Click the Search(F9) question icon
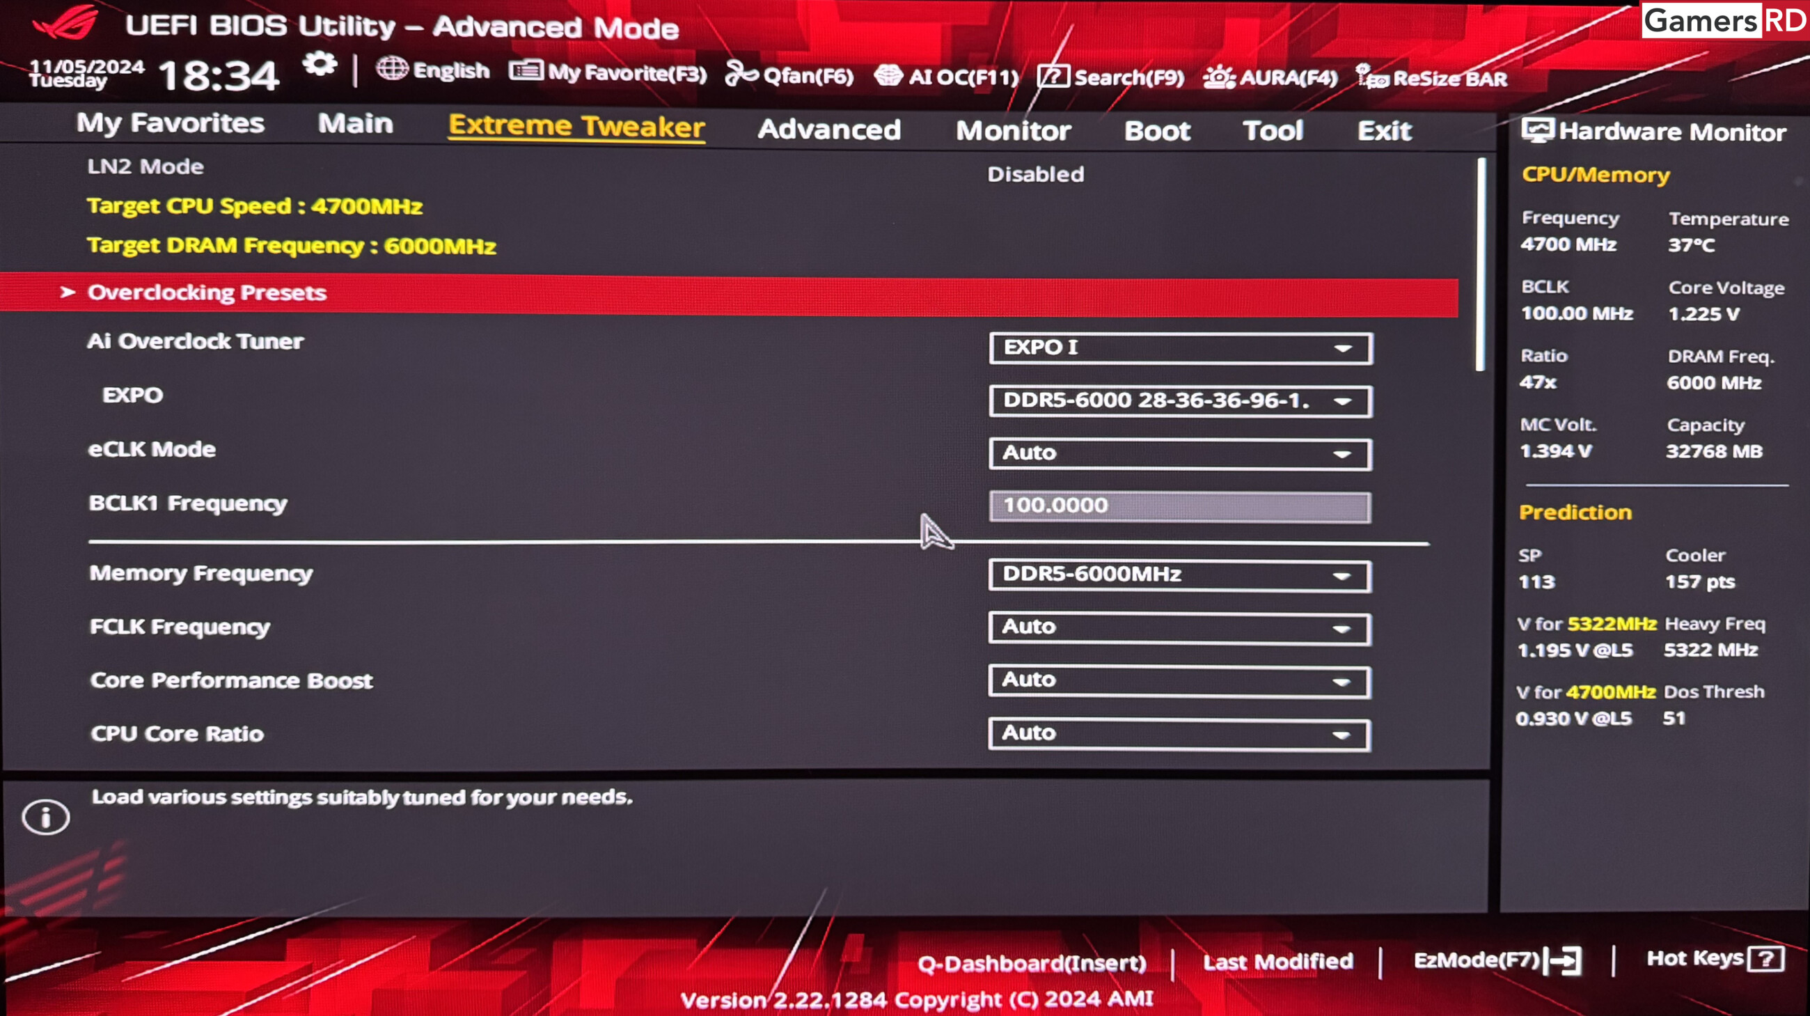The width and height of the screenshot is (1810, 1016). [1053, 76]
